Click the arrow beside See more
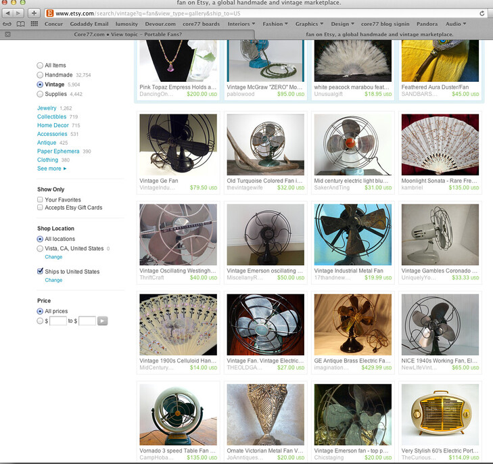The image size is (493, 464). [x=65, y=168]
